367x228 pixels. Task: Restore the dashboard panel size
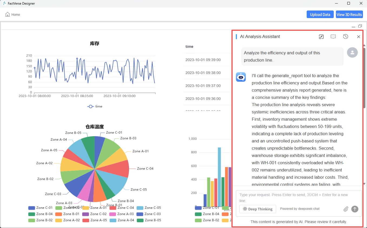pyautogui.click(x=360, y=26)
